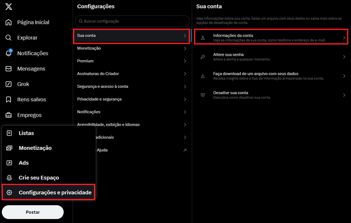The image size is (351, 223).
Task: Click the Mensagens envelope icon
Action: [x=8, y=69]
